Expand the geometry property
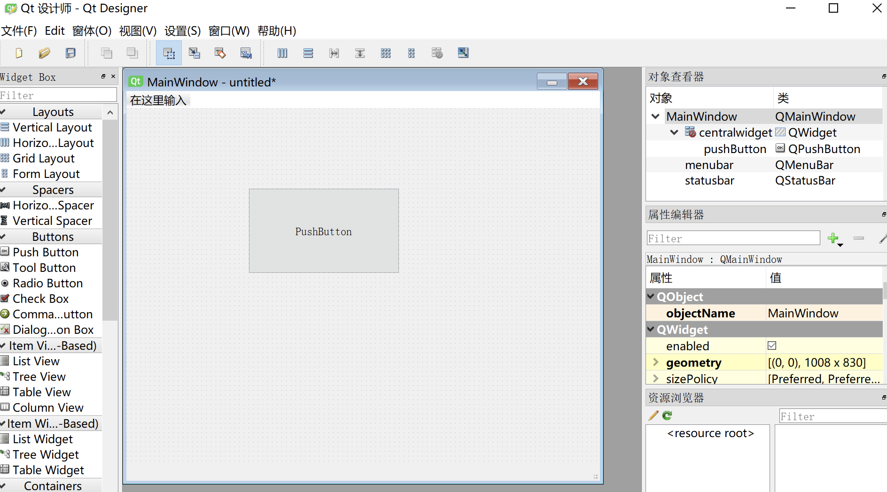Viewport: 887px width, 492px height. click(x=656, y=362)
